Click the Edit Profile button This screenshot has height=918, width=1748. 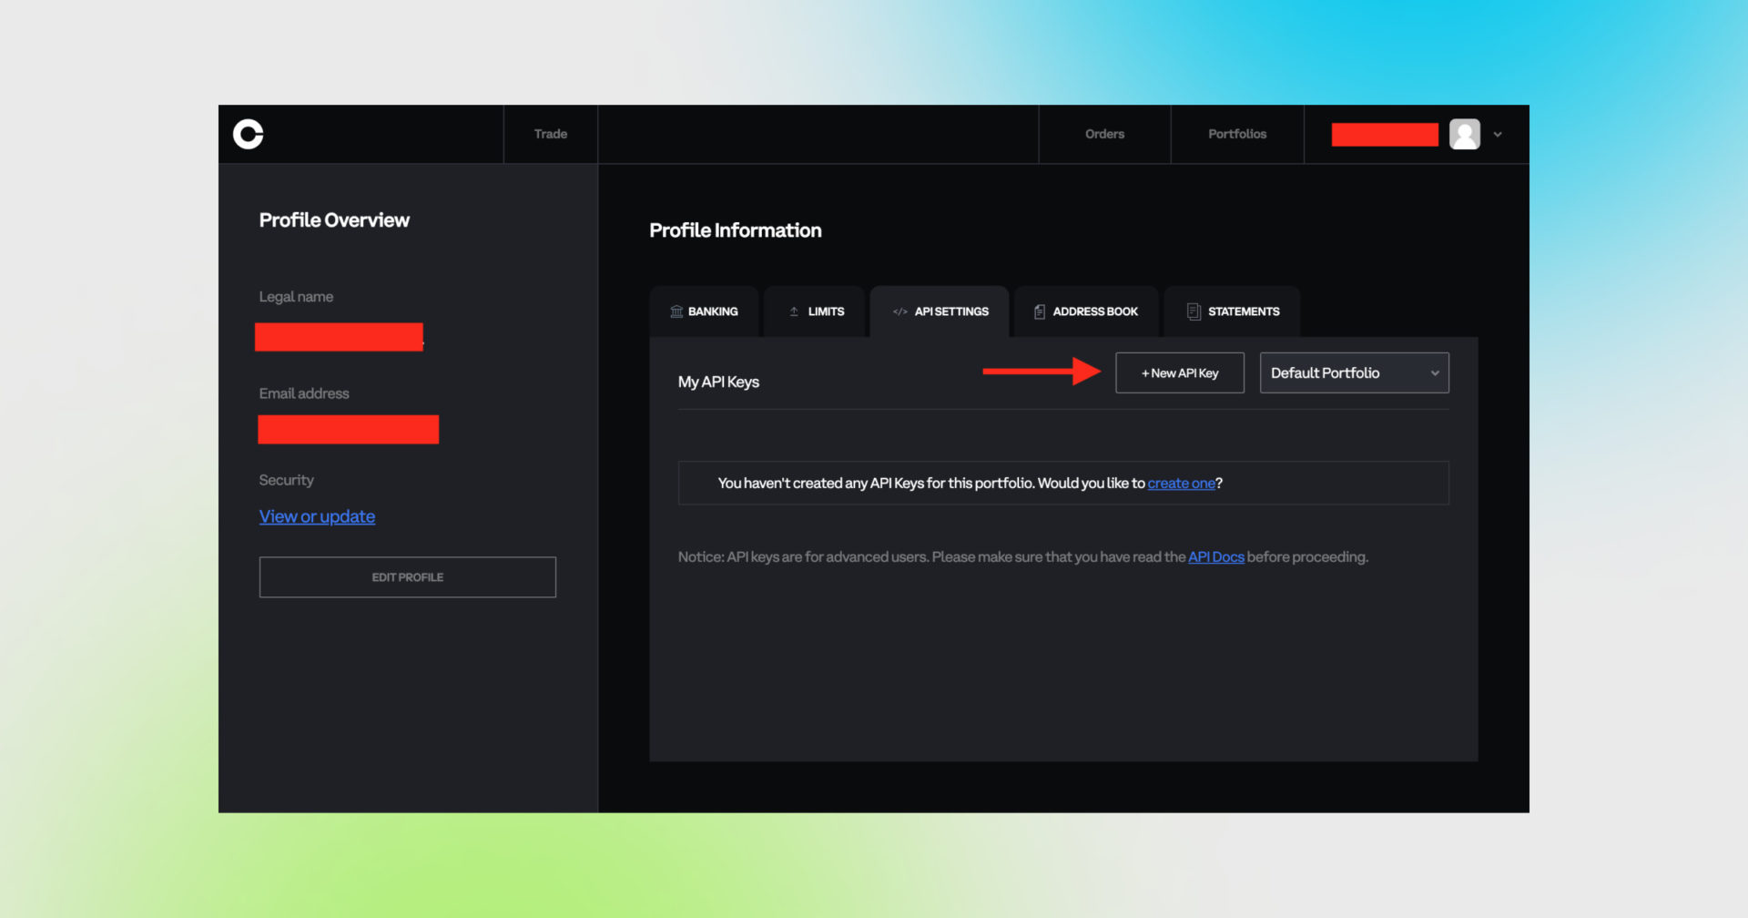tap(407, 576)
